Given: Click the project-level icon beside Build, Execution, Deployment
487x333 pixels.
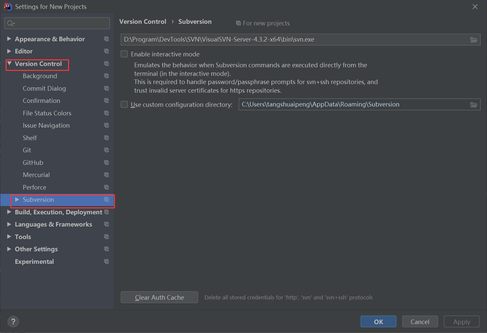Looking at the screenshot, I should (x=106, y=212).
